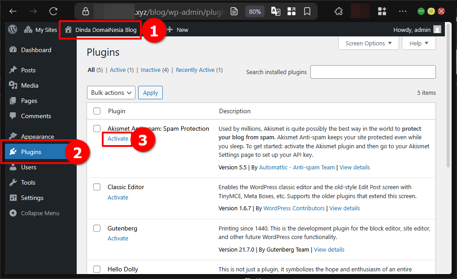This screenshot has height=279, width=457.
Task: Open Settings in the sidebar menu
Action: [x=32, y=198]
